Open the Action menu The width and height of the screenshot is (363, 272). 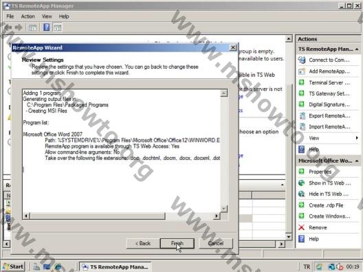(27, 16)
